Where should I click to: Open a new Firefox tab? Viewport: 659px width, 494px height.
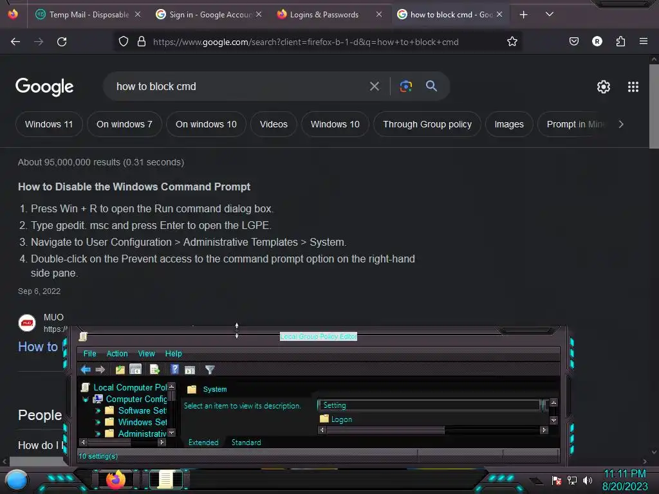pos(523,15)
